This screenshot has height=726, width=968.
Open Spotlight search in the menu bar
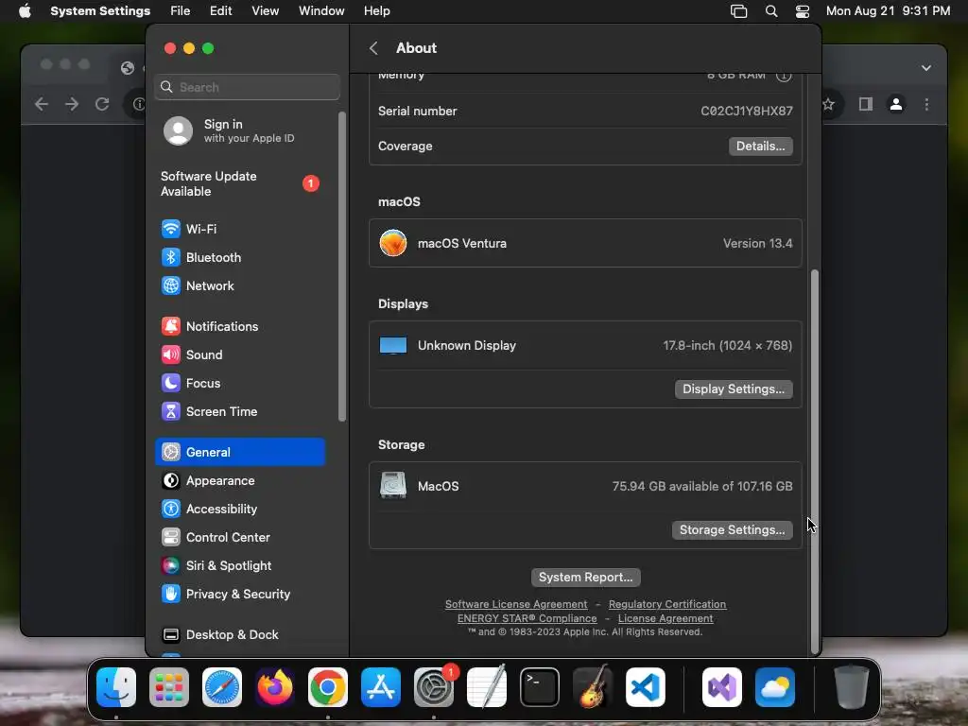point(771,11)
